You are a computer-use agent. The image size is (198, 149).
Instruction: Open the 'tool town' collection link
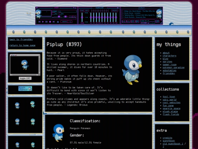169,97
